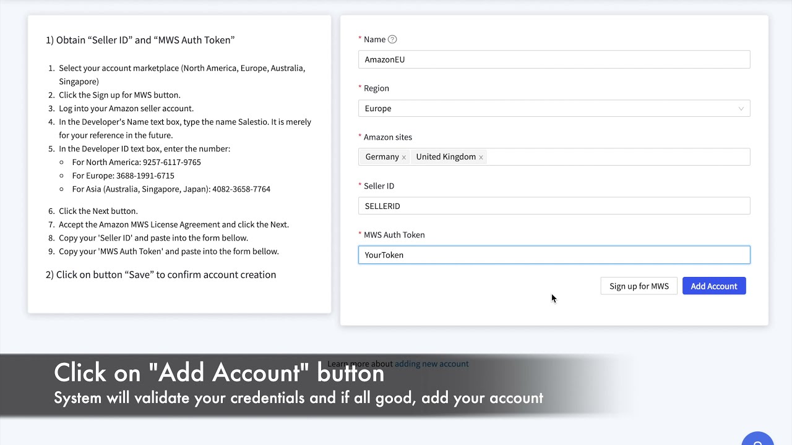Click the MWS Auth Token input field
The width and height of the screenshot is (792, 445).
(554, 255)
